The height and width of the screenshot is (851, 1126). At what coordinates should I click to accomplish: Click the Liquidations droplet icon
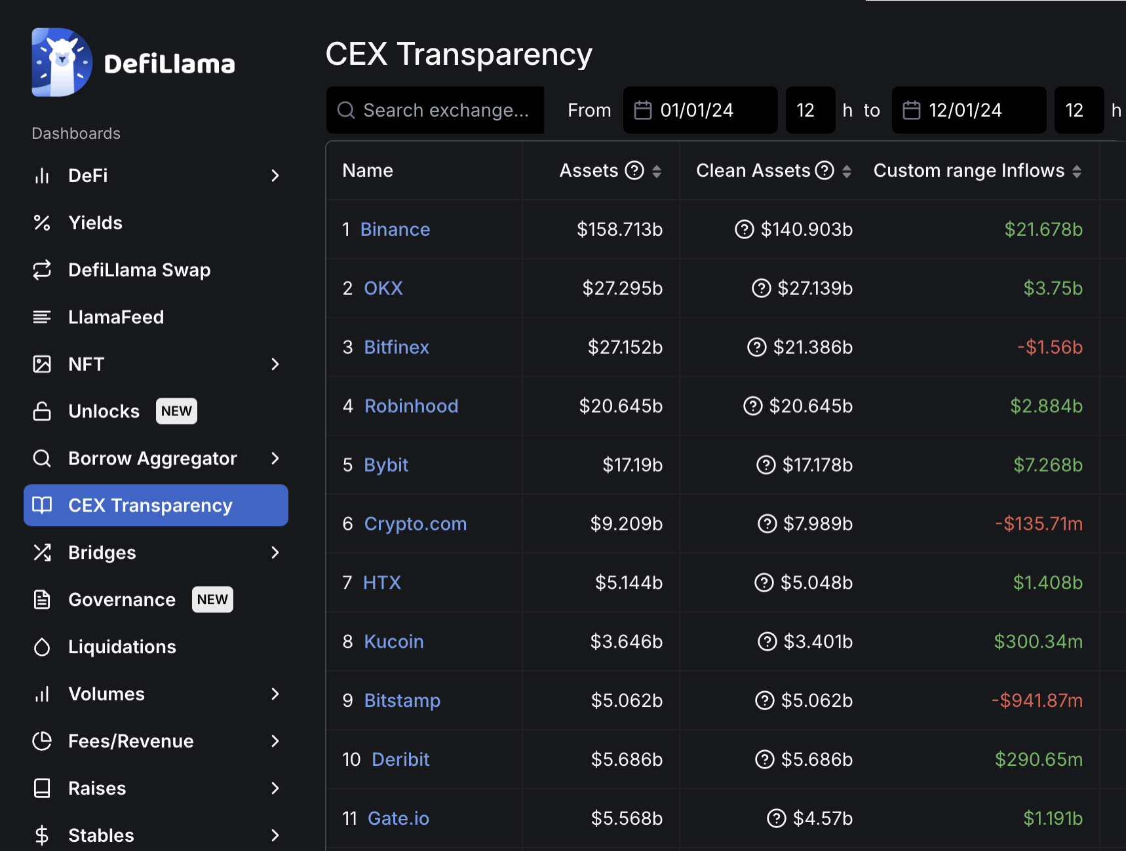(x=42, y=647)
